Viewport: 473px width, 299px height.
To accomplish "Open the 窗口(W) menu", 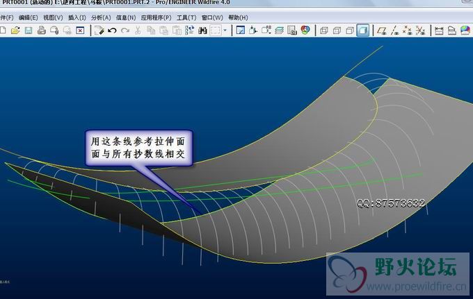I will point(212,17).
